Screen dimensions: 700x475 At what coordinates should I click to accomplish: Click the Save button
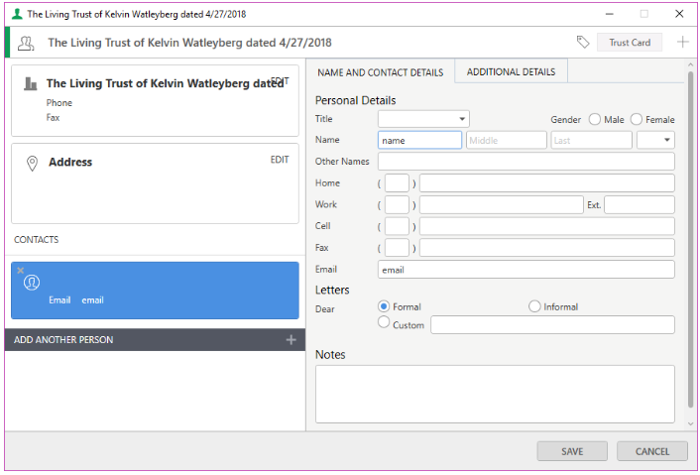[x=572, y=451]
